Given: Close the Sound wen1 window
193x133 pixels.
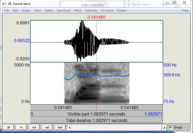Looking at the screenshot, I should click(x=184, y=2).
